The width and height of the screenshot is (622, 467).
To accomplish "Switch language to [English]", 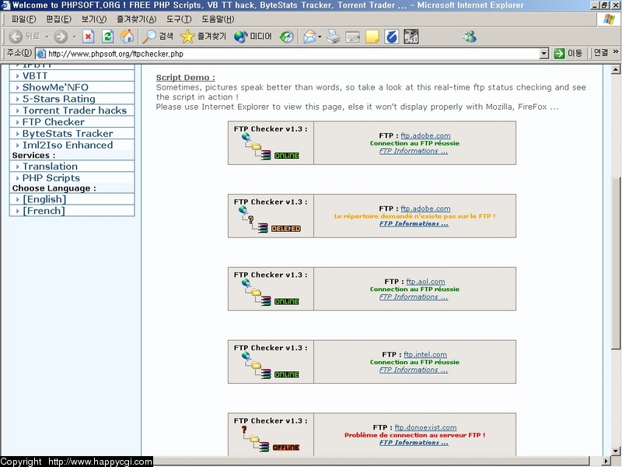I will [44, 199].
